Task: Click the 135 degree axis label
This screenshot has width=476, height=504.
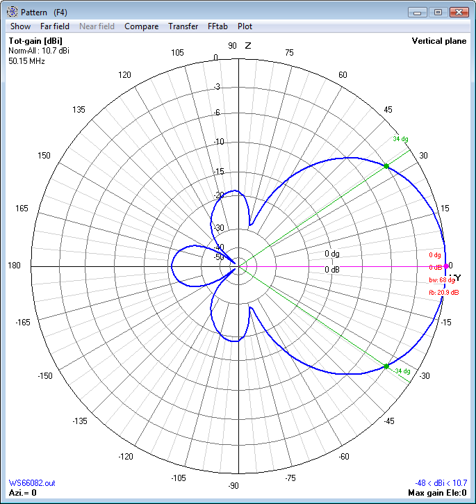Action: 79,110
